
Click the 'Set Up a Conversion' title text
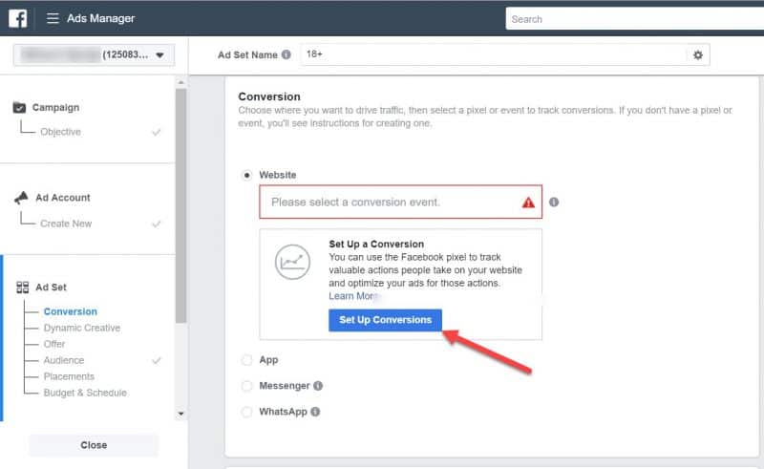coord(376,244)
